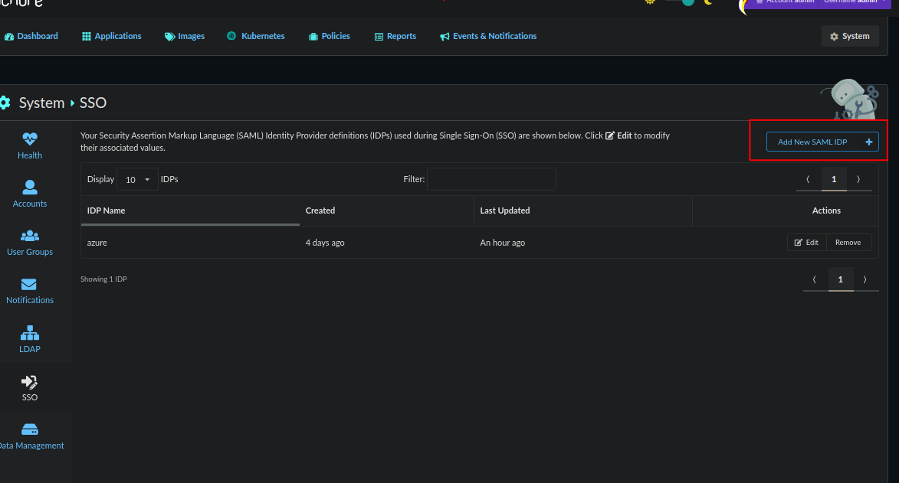Screen dimensions: 899x483
Task: Switch to the Policies section
Action: click(329, 36)
